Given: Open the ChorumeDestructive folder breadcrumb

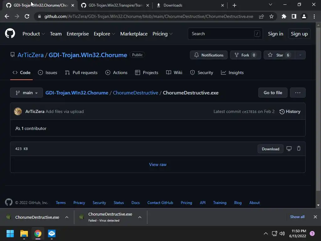Looking at the screenshot, I should point(135,93).
